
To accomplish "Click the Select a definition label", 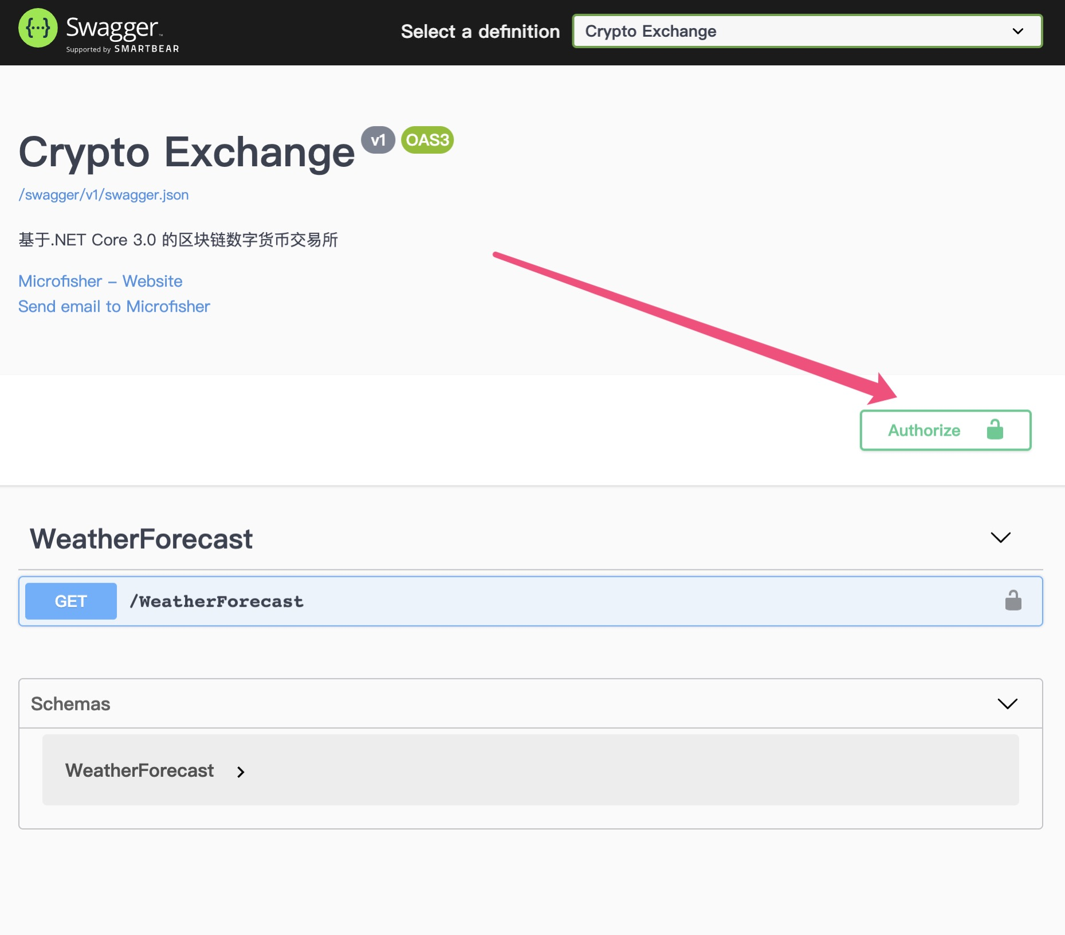I will click(x=480, y=32).
